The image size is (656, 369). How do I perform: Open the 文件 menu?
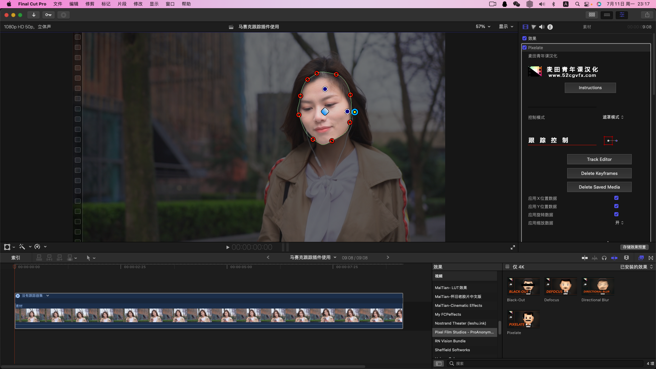tap(58, 4)
